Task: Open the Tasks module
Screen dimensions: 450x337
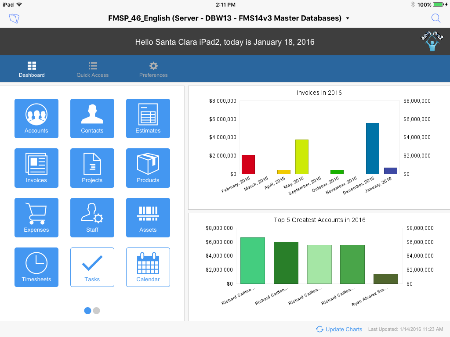Action: (92, 267)
